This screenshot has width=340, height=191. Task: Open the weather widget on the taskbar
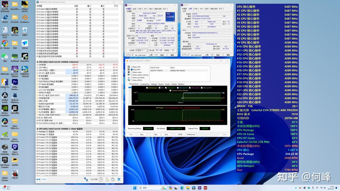(5, 188)
